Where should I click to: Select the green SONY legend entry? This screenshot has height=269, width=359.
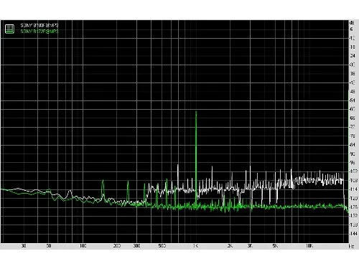(x=39, y=32)
